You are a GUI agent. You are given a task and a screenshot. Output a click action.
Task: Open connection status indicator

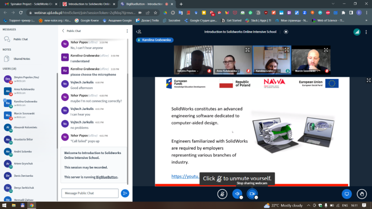pyautogui.click(x=356, y=32)
